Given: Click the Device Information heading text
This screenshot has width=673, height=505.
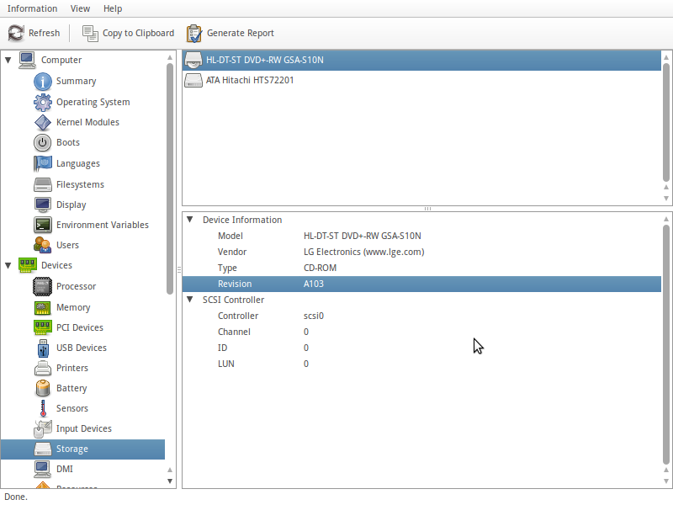Looking at the screenshot, I should [242, 220].
